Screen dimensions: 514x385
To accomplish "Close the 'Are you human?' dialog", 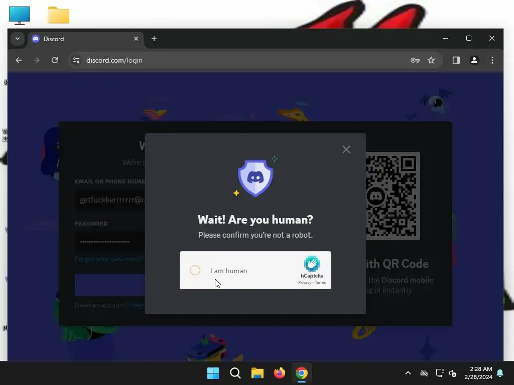I will point(346,149).
